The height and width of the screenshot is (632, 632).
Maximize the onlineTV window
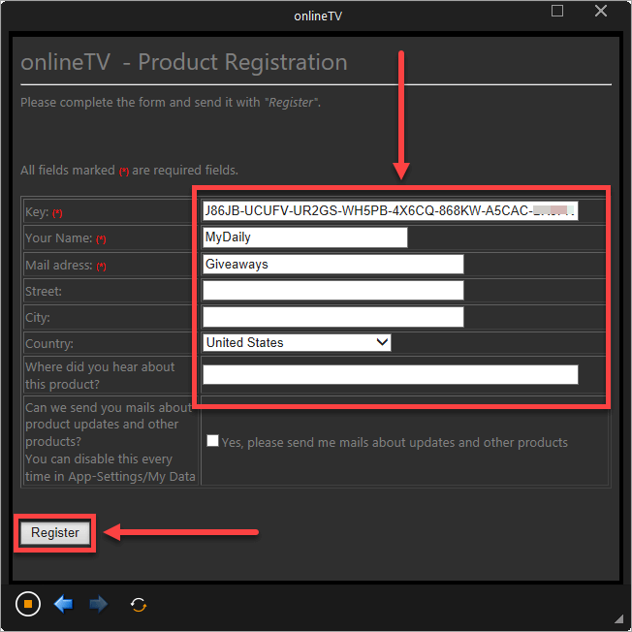coord(557,11)
